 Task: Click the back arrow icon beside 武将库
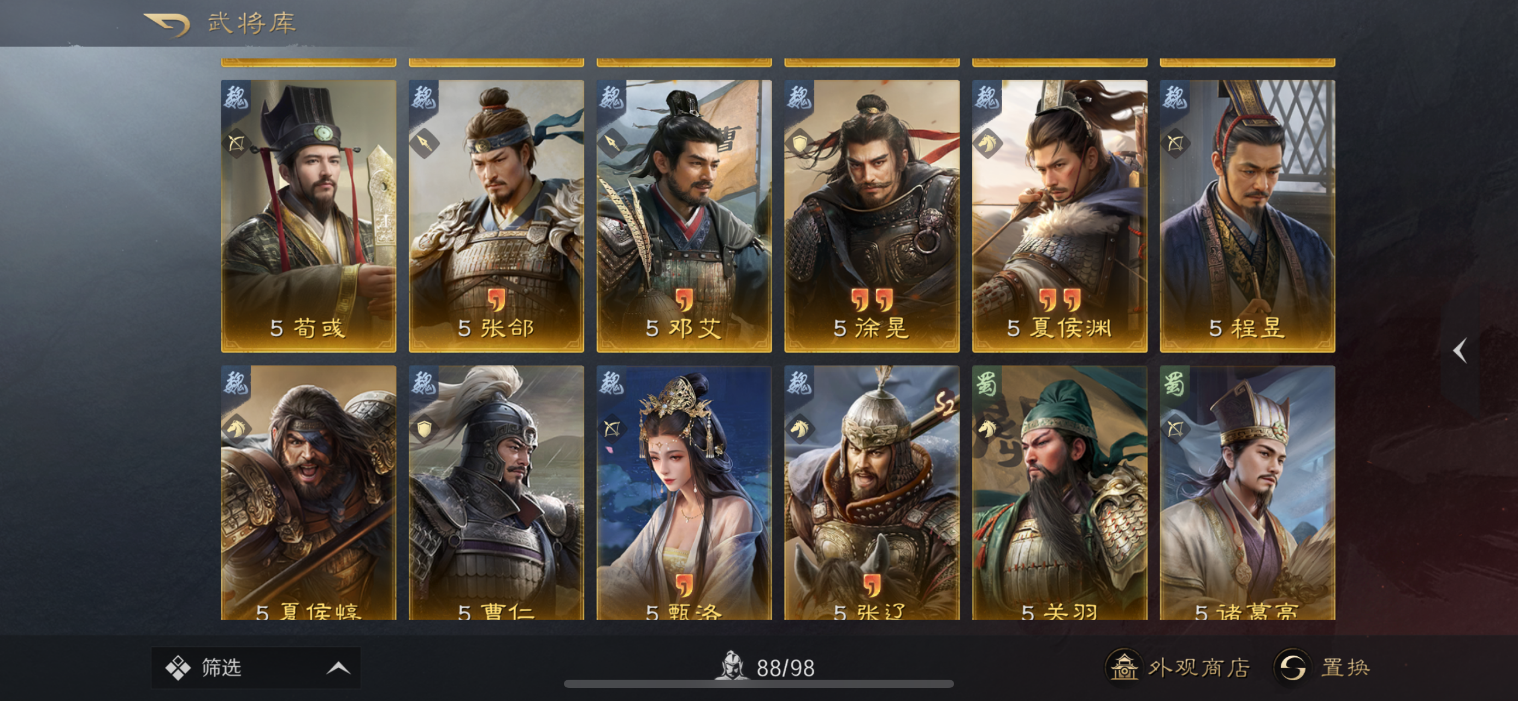(167, 25)
